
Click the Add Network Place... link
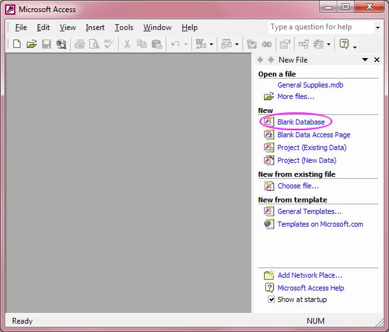tap(310, 275)
